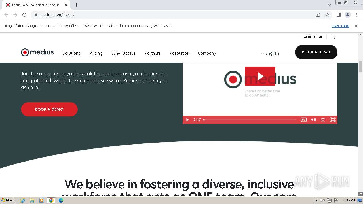Close the Learn More About Medius tab
Screen dimensions: 363x204
click(66, 5)
